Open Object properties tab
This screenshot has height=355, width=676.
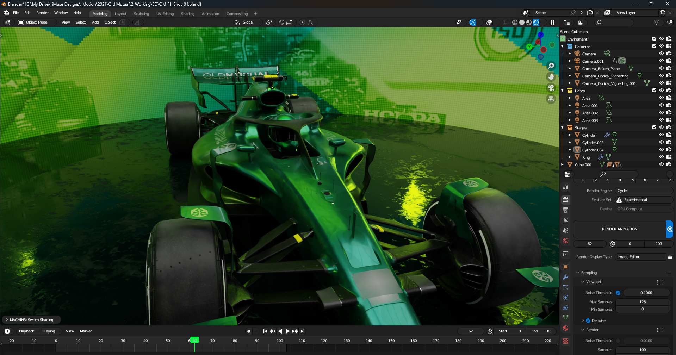click(566, 267)
